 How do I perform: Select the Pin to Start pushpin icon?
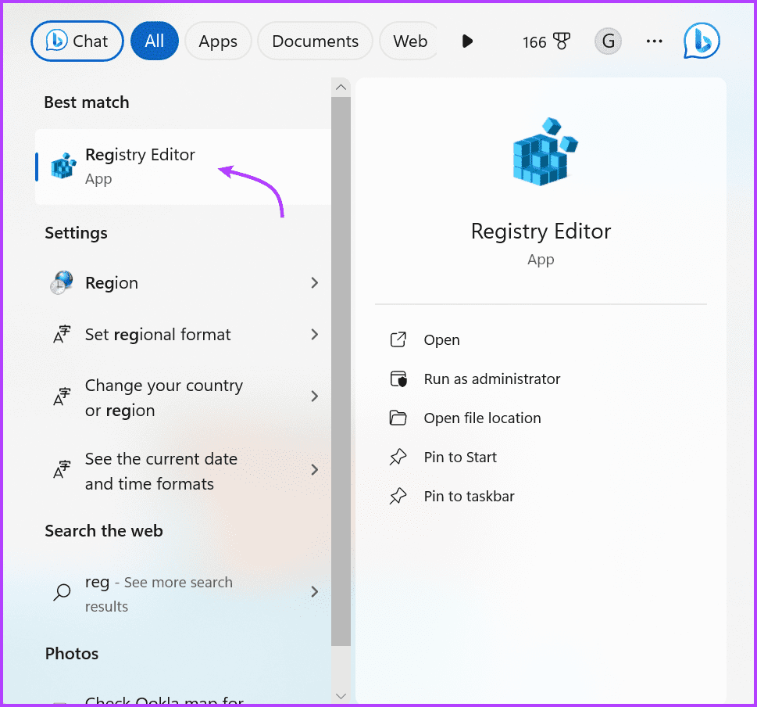(398, 457)
